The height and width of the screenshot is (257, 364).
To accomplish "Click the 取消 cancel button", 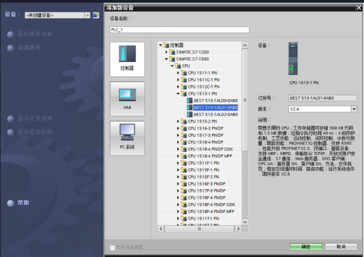I will click(341, 247).
